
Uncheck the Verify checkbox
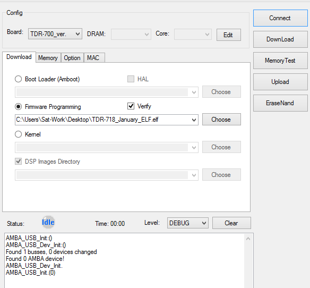tap(131, 106)
